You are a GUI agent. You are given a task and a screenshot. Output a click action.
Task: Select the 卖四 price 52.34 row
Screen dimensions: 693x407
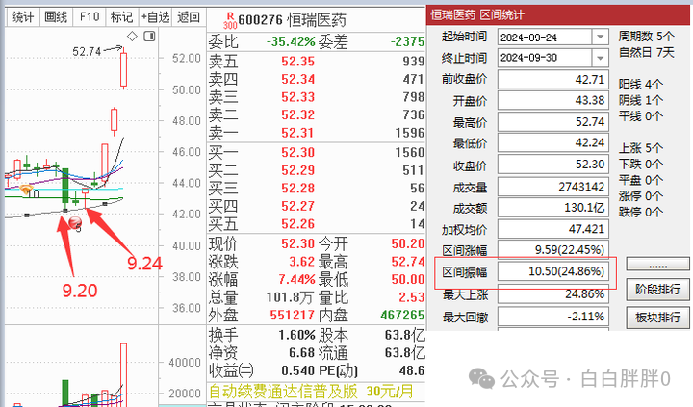pyautogui.click(x=316, y=79)
